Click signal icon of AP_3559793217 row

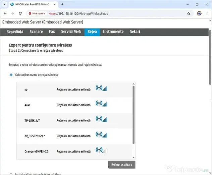pyautogui.click(x=101, y=134)
